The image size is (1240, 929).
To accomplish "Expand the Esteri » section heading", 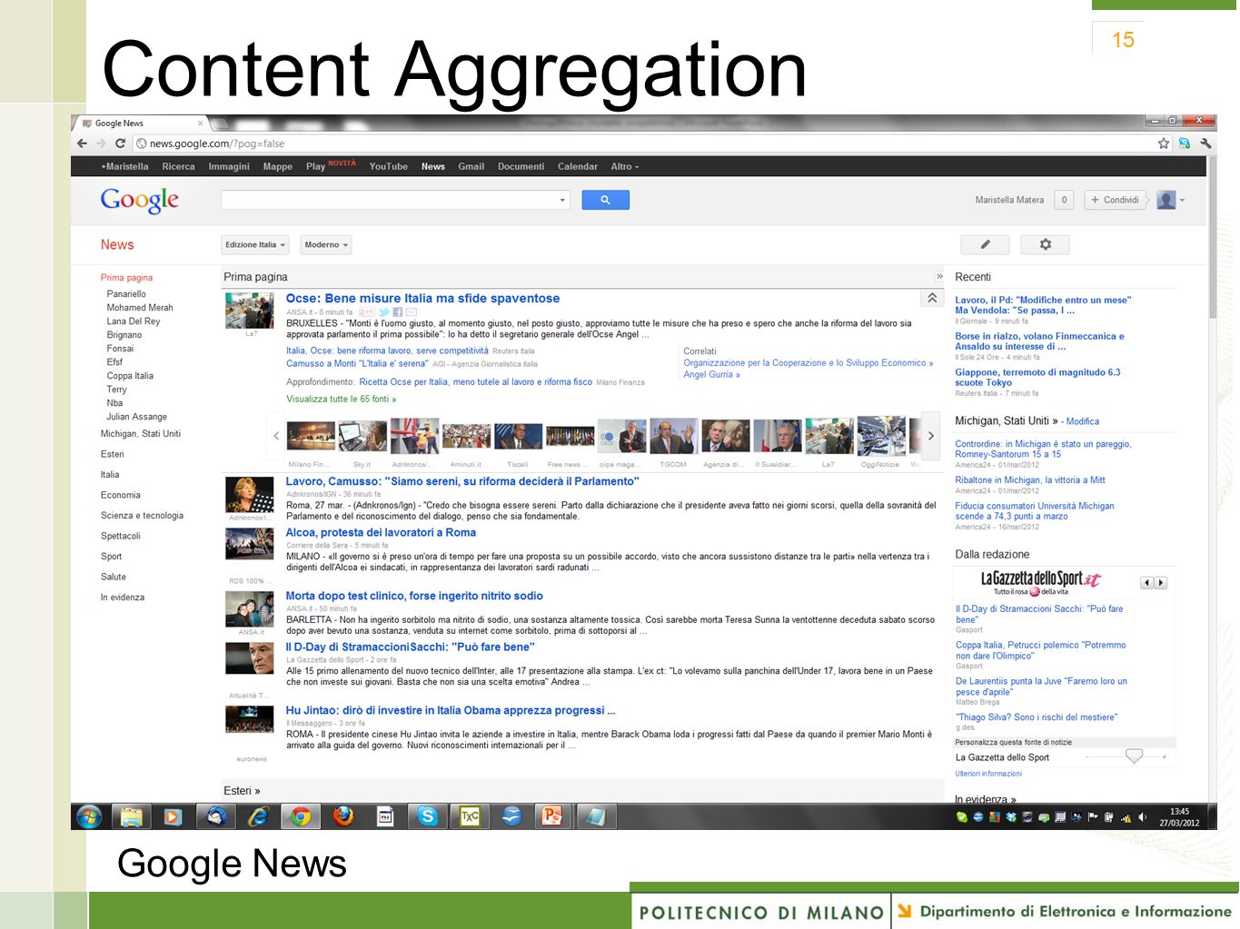I will (242, 791).
